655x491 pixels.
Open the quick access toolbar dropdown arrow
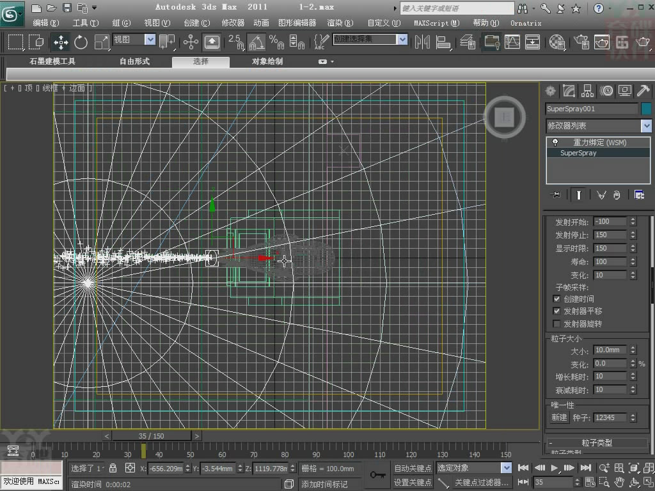coord(95,8)
